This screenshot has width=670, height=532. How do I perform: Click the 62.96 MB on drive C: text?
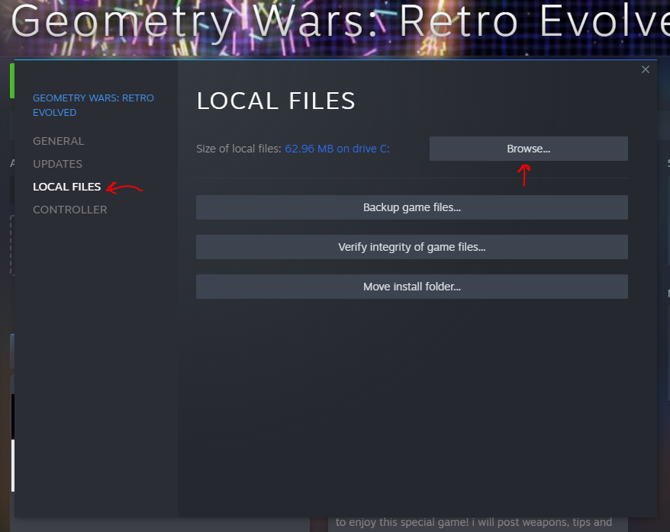pyautogui.click(x=337, y=149)
